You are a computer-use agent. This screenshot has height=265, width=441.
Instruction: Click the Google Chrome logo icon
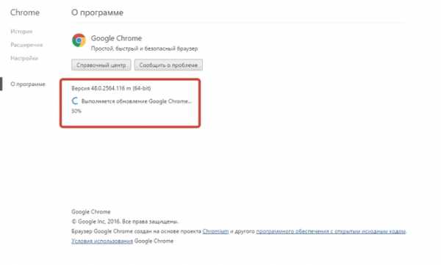[x=79, y=40]
